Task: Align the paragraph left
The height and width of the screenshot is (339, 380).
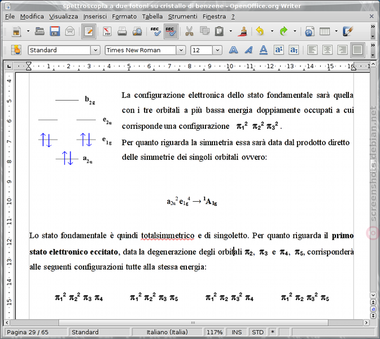Action: coord(312,50)
